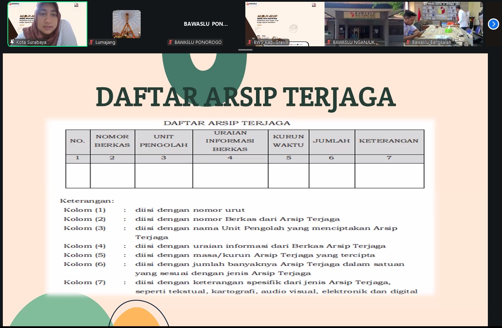Click Bawaslu_Bangkalan's muted microphone icon
502x328 pixels.
click(408, 42)
